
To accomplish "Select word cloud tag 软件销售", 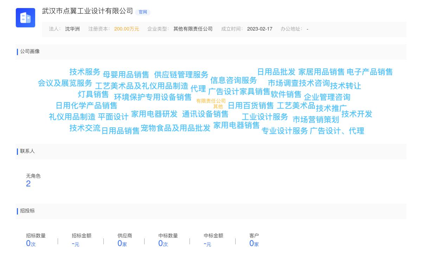I will click(x=286, y=94).
